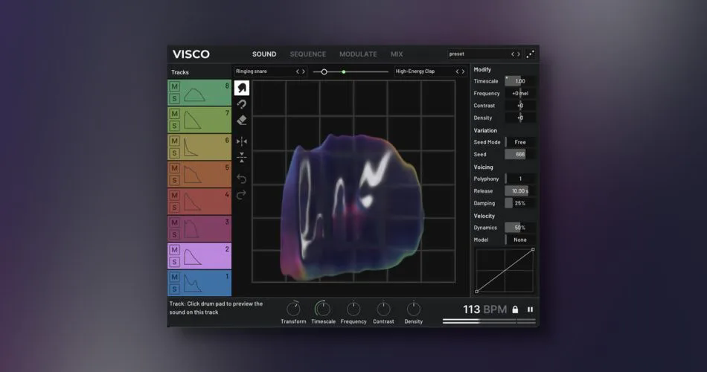Screen dimensions: 707x372
Task: Select the eraser tool
Action: pyautogui.click(x=242, y=121)
